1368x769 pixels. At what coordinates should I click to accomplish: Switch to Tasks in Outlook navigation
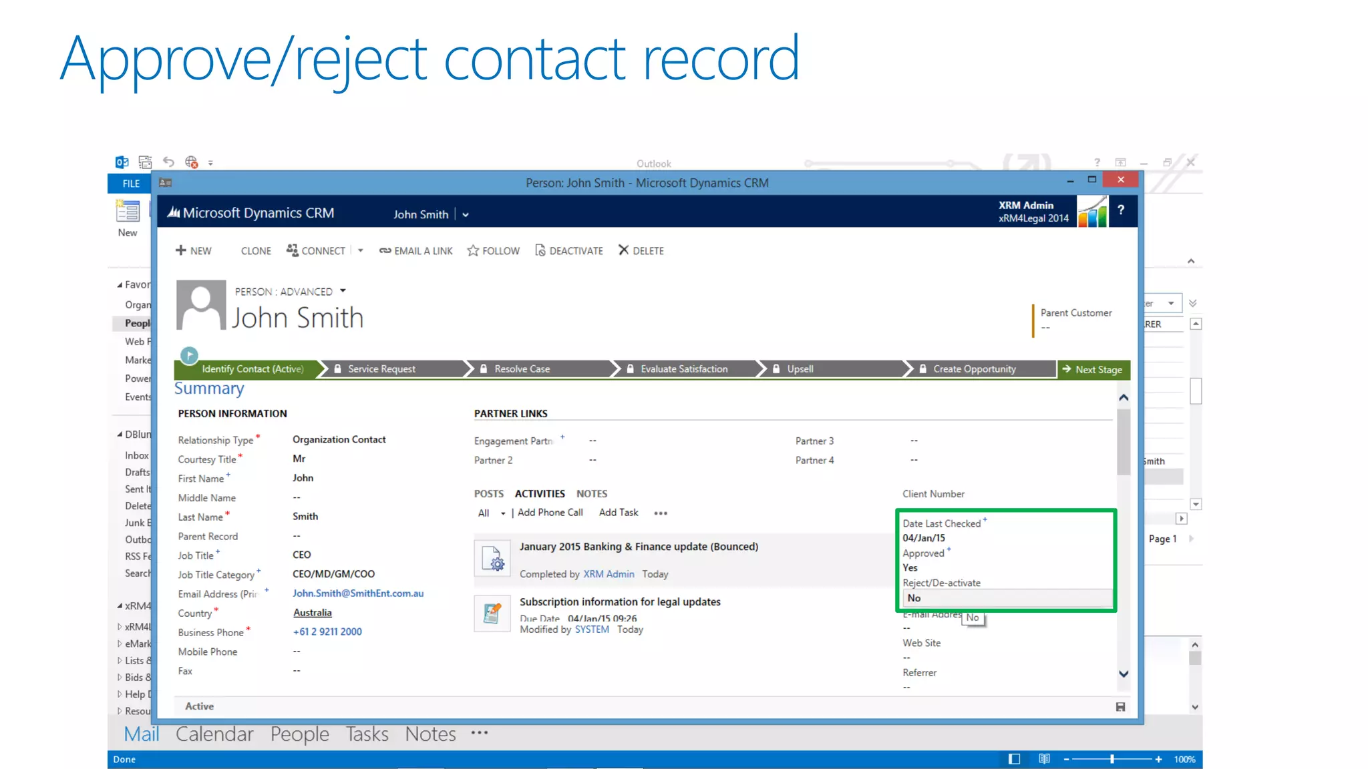click(367, 734)
